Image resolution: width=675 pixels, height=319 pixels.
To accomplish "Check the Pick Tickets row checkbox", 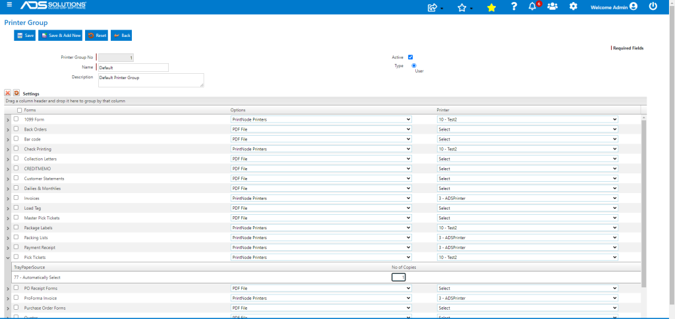I will point(16,256).
